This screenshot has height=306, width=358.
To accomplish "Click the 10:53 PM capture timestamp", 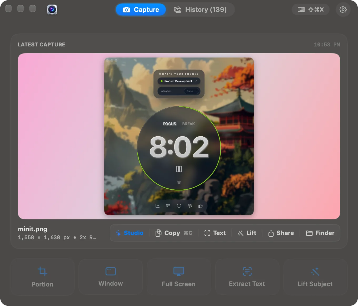I will pos(327,45).
